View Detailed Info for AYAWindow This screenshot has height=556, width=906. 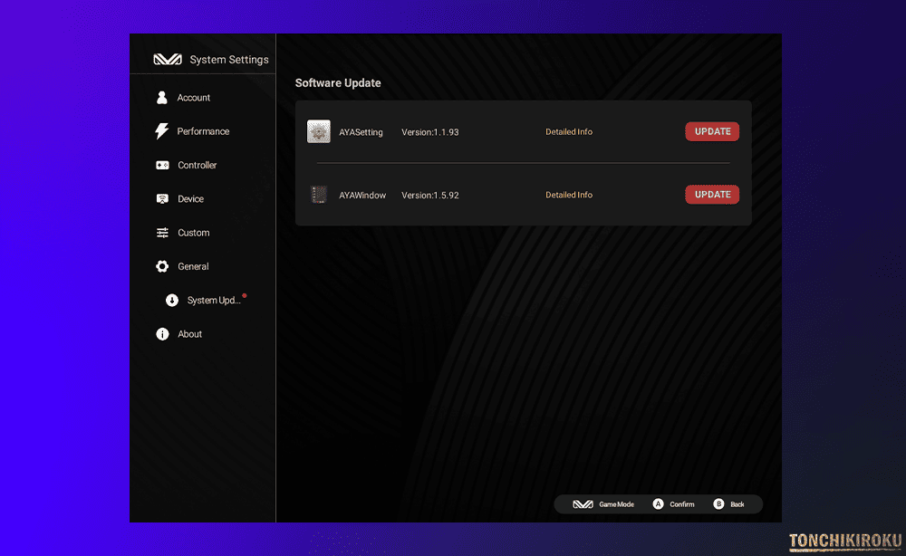click(x=569, y=195)
